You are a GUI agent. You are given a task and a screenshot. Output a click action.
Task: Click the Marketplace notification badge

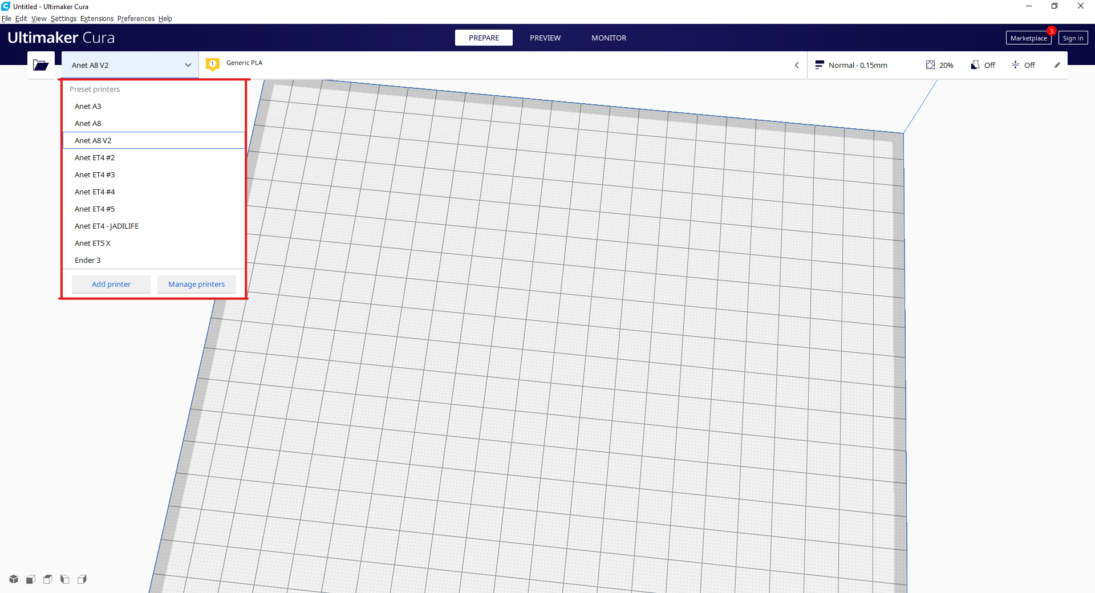click(1051, 31)
